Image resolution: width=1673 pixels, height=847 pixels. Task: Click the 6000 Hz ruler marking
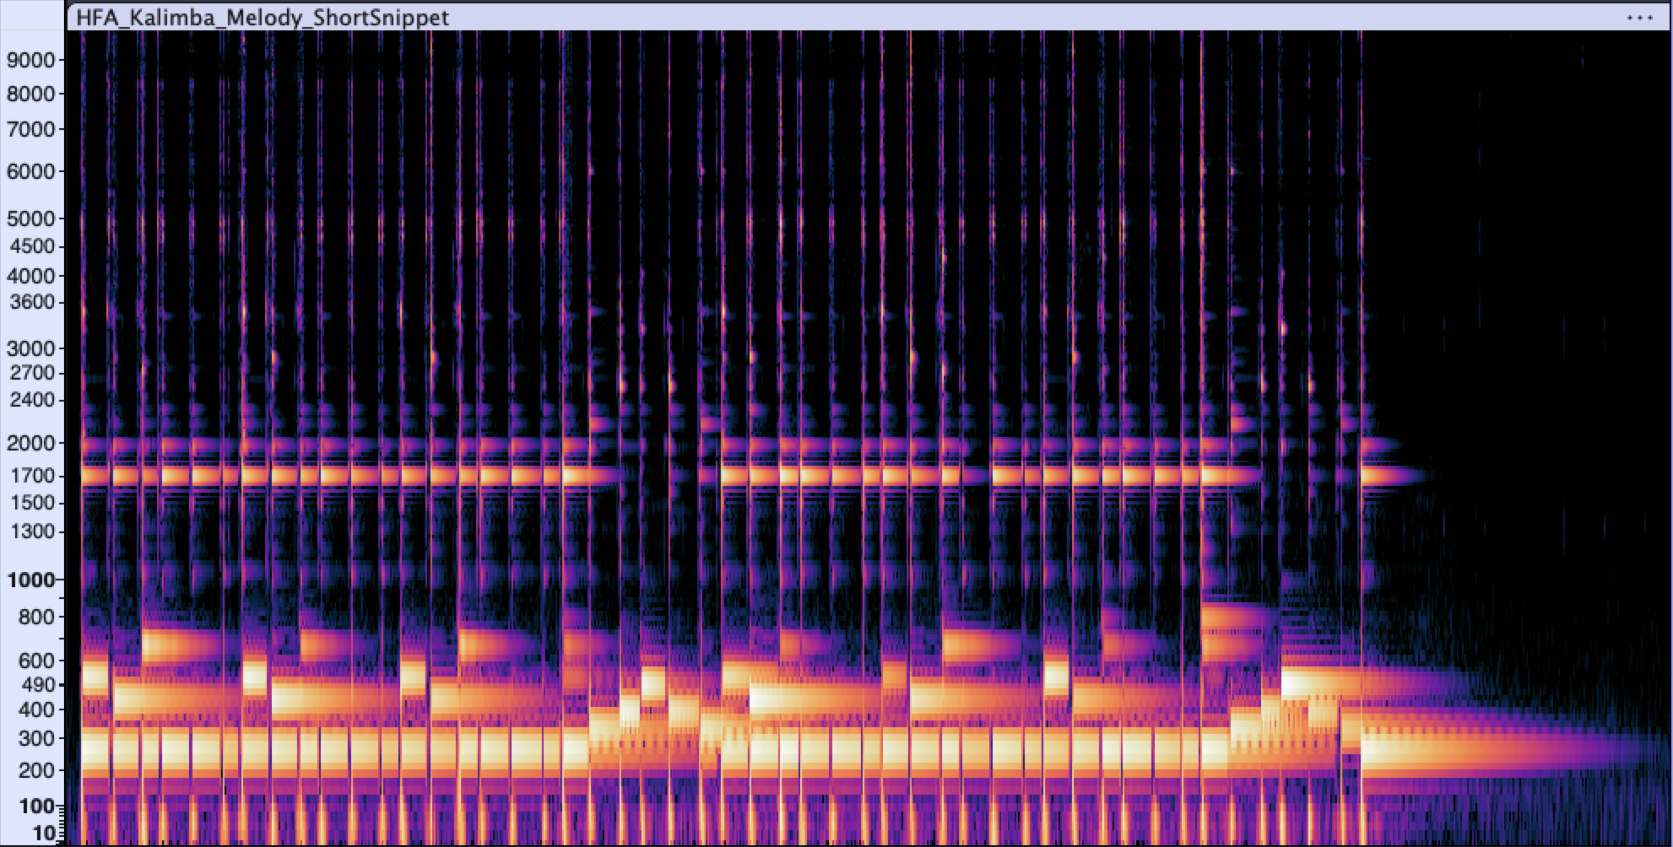pos(30,170)
